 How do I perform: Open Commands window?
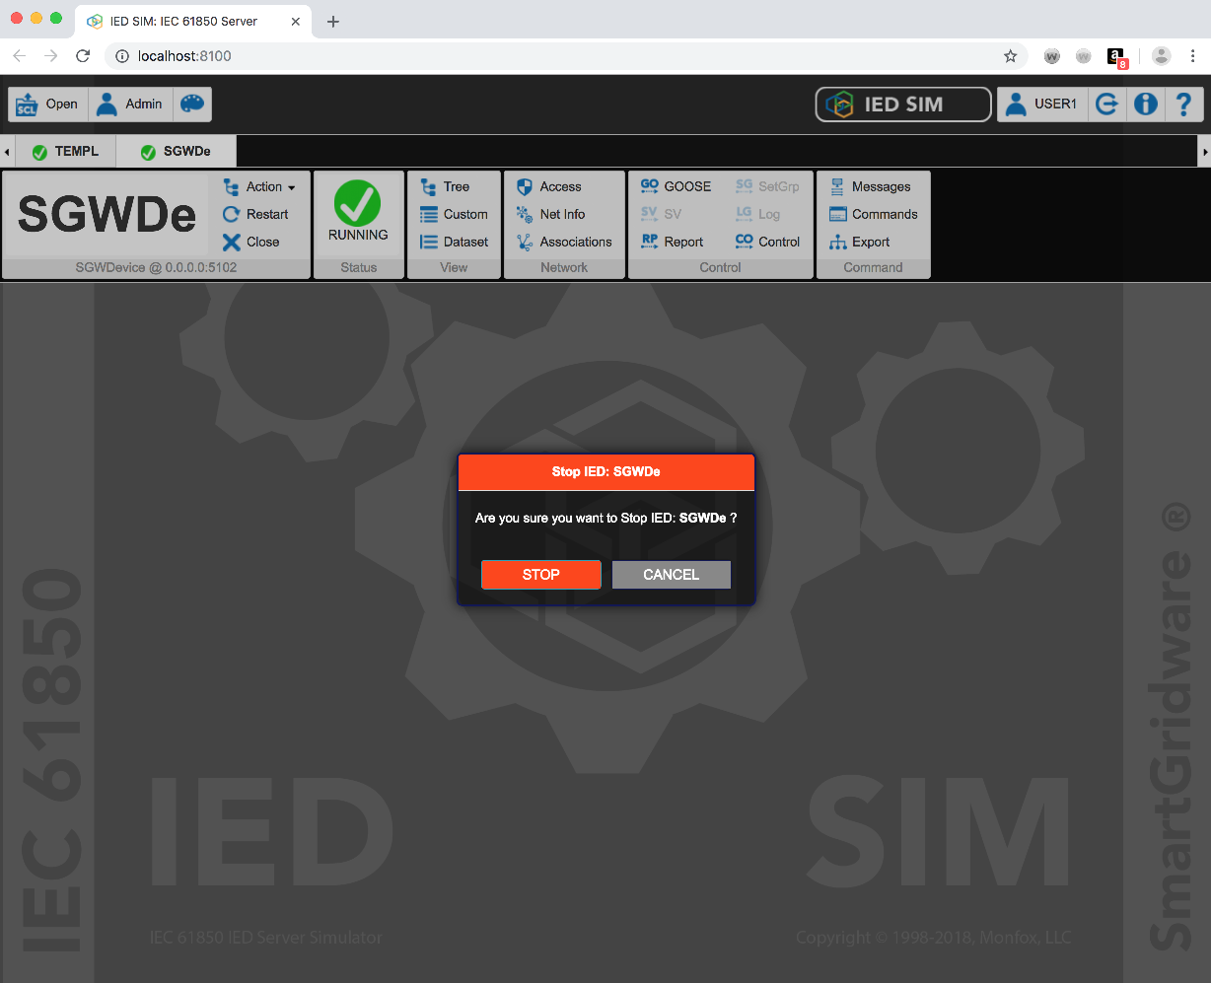click(x=874, y=214)
